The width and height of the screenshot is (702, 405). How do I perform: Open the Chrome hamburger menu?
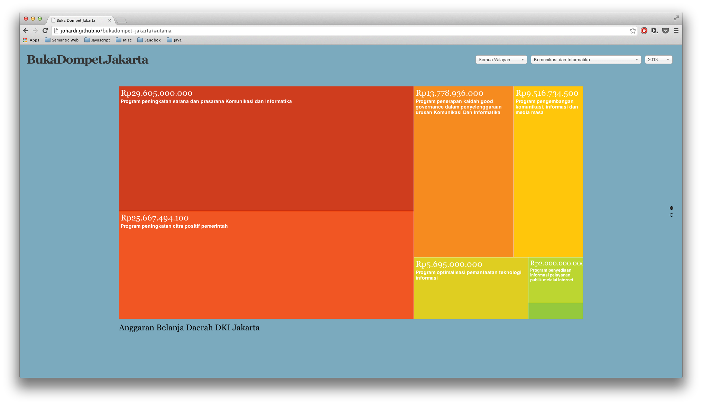pyautogui.click(x=676, y=30)
